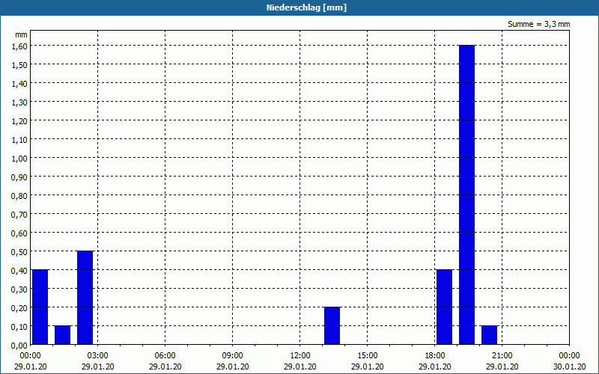Click the 1,40 y-axis label

tap(19, 83)
